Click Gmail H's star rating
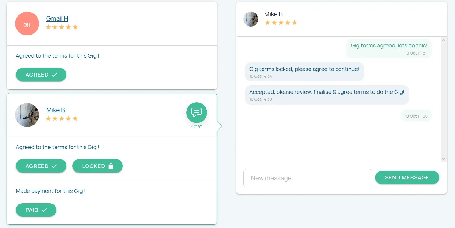 62,27
